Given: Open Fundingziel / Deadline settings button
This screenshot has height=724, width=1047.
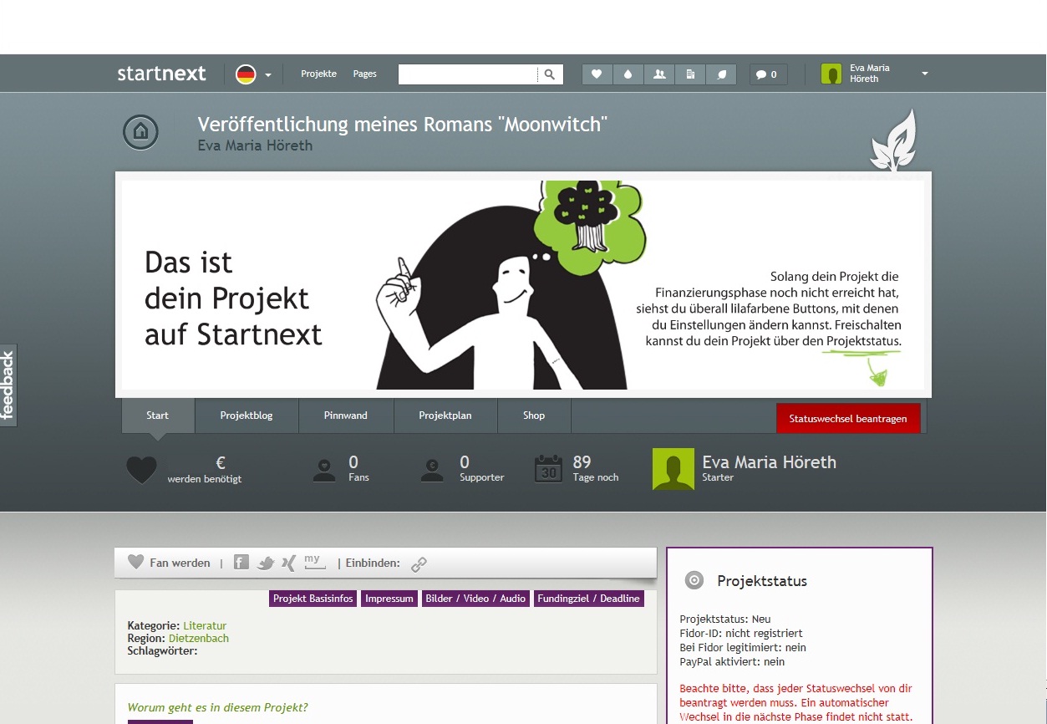Looking at the screenshot, I should (589, 599).
